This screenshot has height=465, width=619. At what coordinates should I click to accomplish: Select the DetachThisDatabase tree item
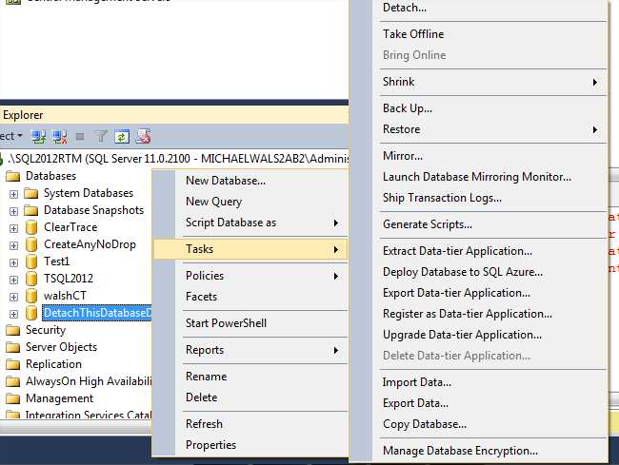click(x=97, y=313)
